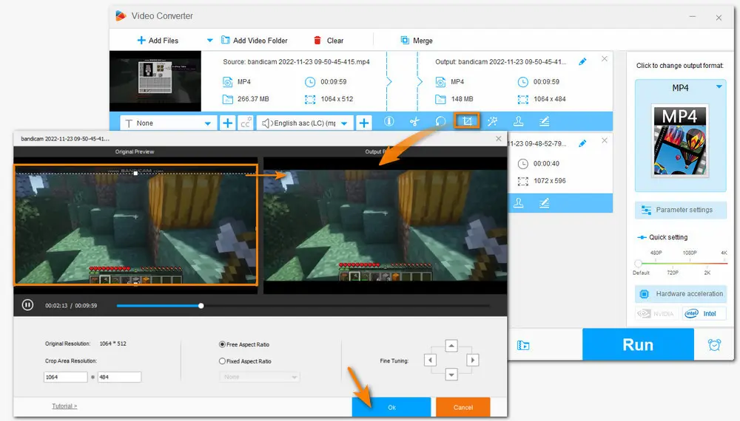This screenshot has width=740, height=421.
Task: Click crop width field showing 1064
Action: coord(66,377)
